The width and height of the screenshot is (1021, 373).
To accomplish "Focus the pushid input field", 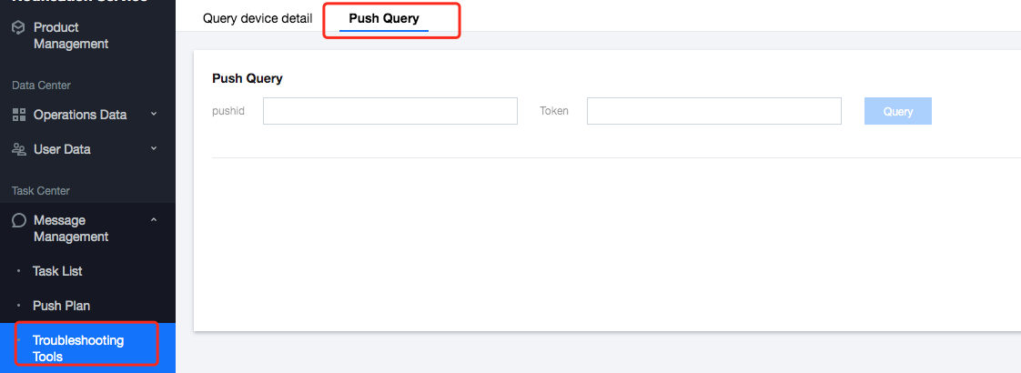I will 389,111.
